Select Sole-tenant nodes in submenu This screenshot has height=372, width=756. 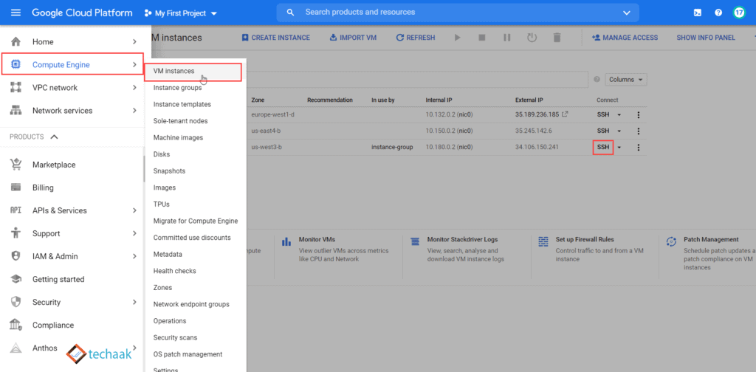pyautogui.click(x=180, y=121)
